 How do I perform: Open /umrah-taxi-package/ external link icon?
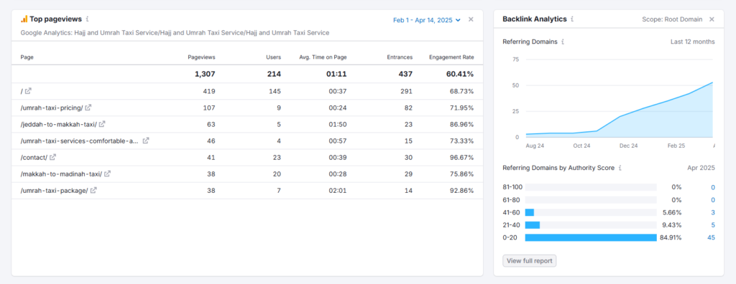(x=93, y=190)
